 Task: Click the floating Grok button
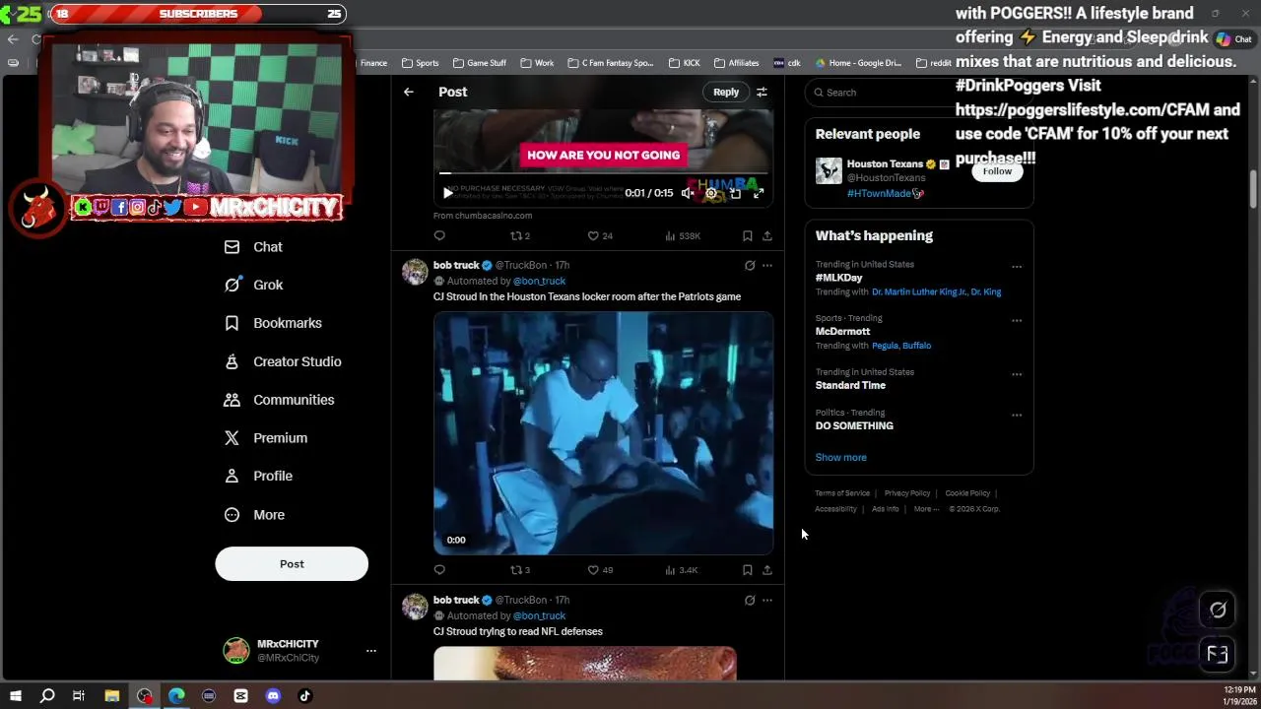pos(1218,611)
